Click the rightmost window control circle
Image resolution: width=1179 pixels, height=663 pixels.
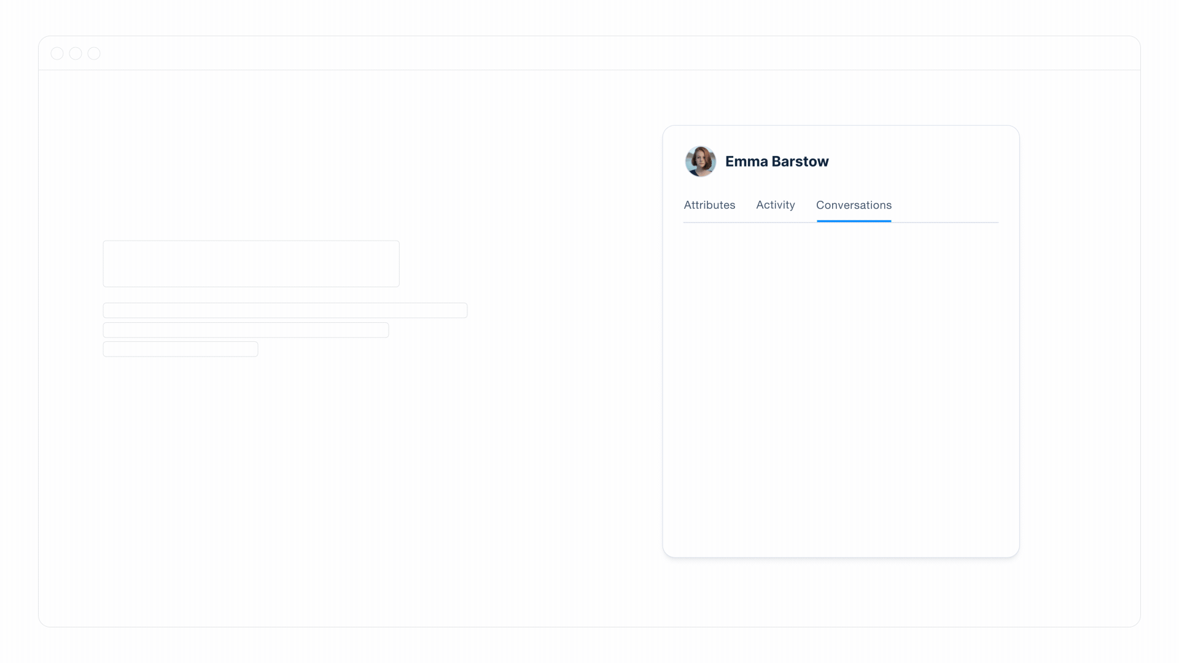[x=94, y=53]
